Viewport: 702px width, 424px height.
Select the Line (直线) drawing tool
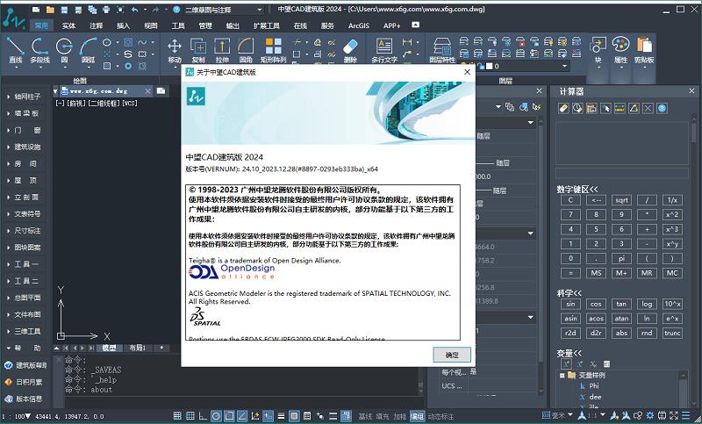tap(16, 50)
